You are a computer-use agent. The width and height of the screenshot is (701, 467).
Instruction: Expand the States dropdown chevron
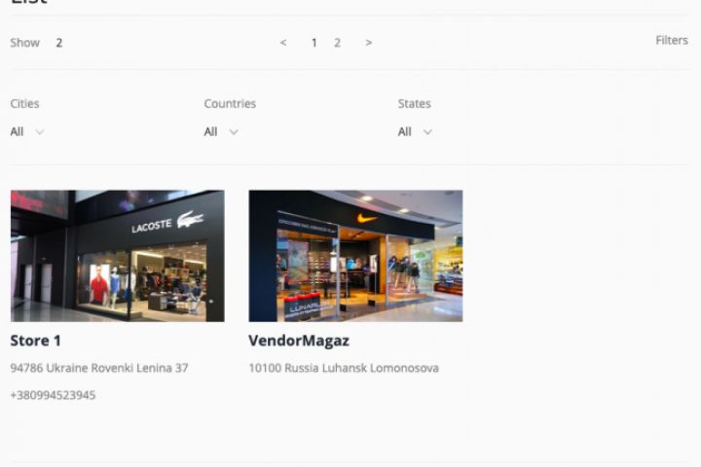(427, 132)
